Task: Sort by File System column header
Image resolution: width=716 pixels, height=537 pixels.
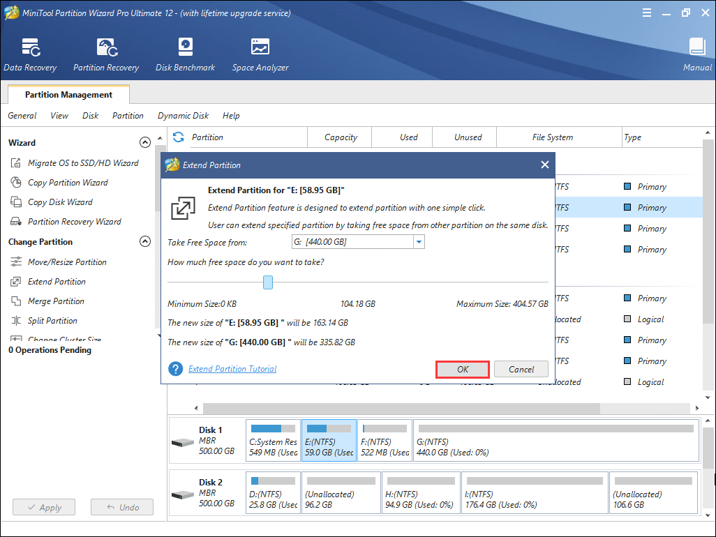Action: coord(559,137)
